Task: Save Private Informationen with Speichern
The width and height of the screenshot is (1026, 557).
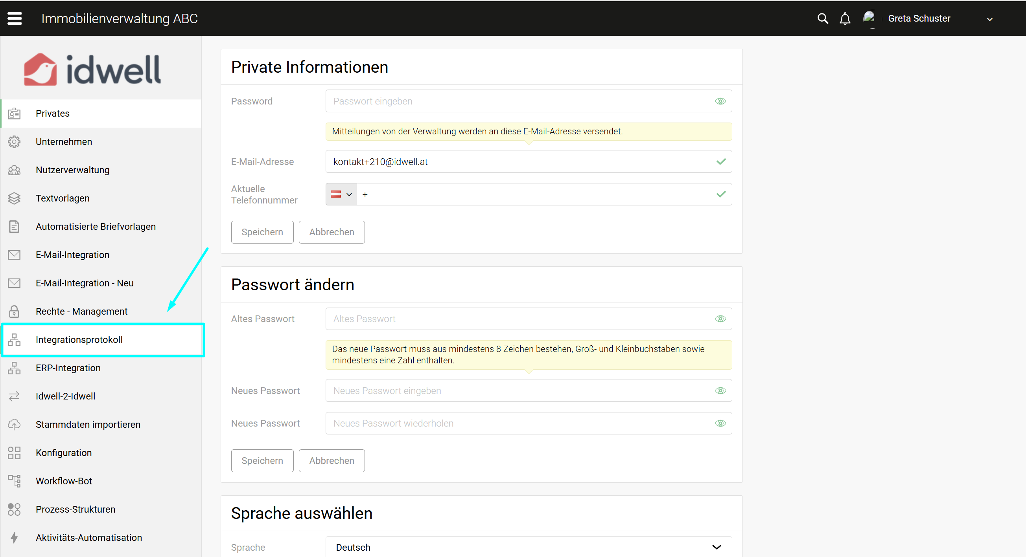Action: [x=262, y=232]
